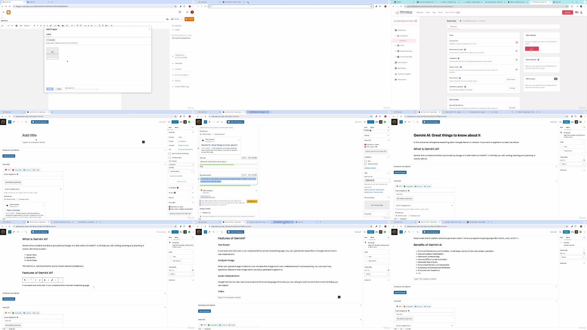Click the block inserter plus in 'Add title' editor

pos(10,122)
